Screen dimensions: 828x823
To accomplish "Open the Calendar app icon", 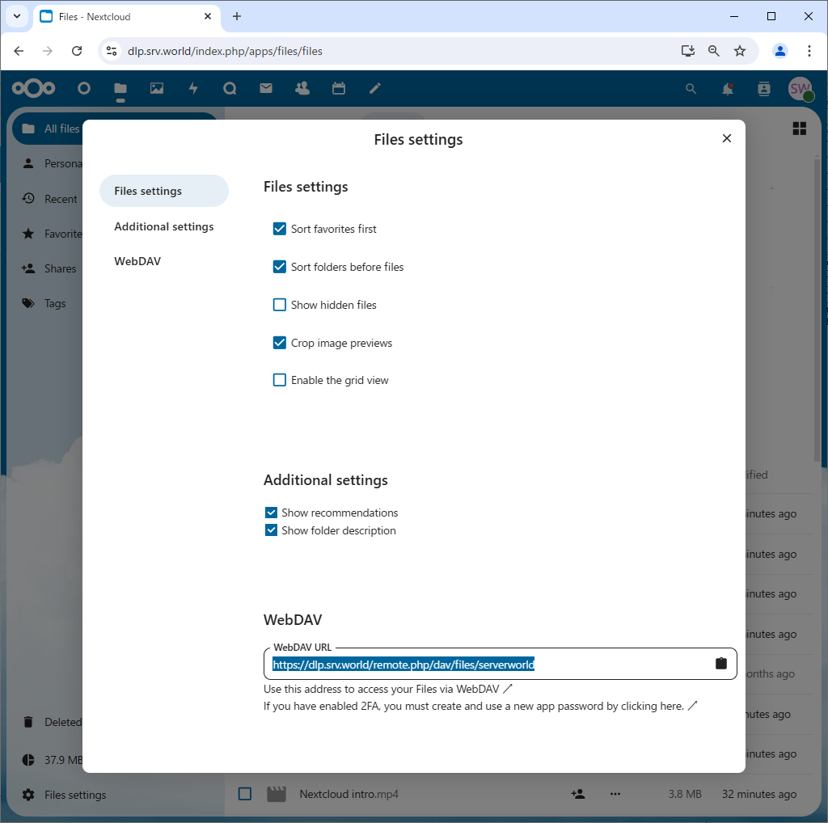I will pyautogui.click(x=339, y=88).
